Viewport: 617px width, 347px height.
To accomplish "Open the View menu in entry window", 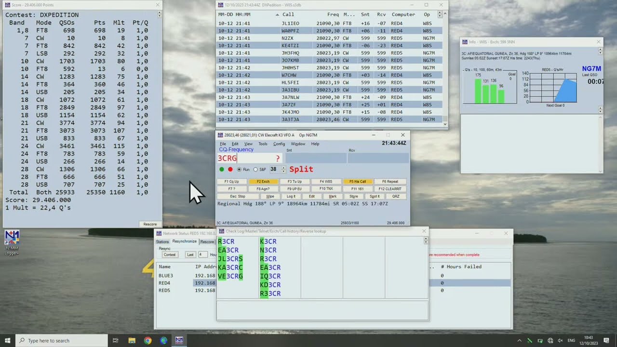I will (248, 144).
